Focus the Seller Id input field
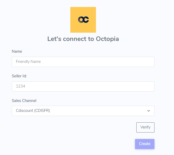The image size is (174, 155). coord(83,86)
